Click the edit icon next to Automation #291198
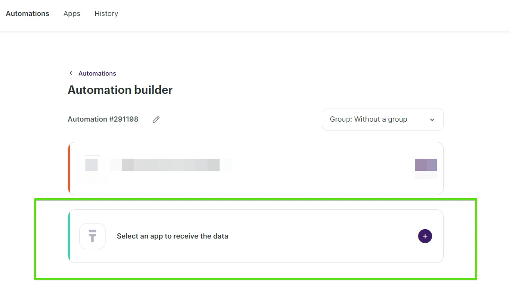 tap(156, 119)
